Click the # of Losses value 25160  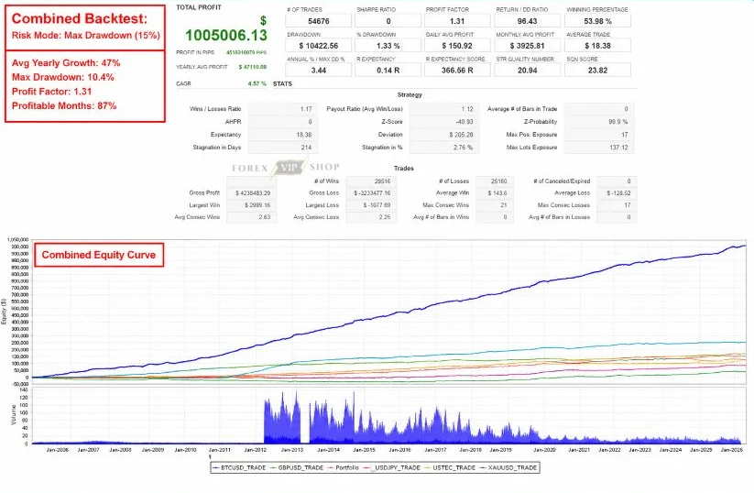[x=495, y=181]
